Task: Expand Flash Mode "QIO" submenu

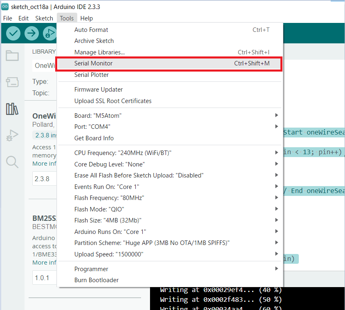Action: [170, 209]
